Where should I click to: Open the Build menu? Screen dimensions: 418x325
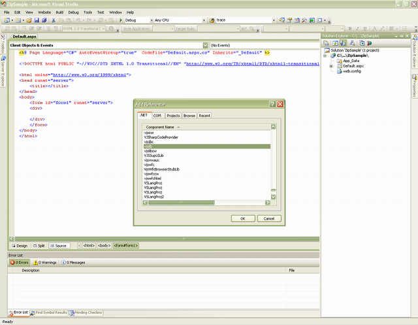(59, 12)
